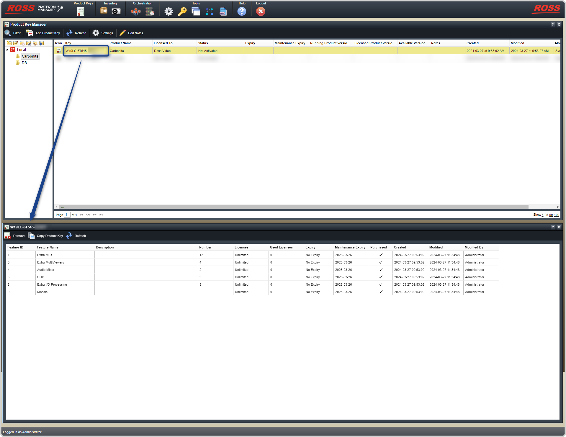Sort by Maintenance Expiry column in key list
Image resolution: width=566 pixels, height=437 pixels.
pyautogui.click(x=290, y=43)
